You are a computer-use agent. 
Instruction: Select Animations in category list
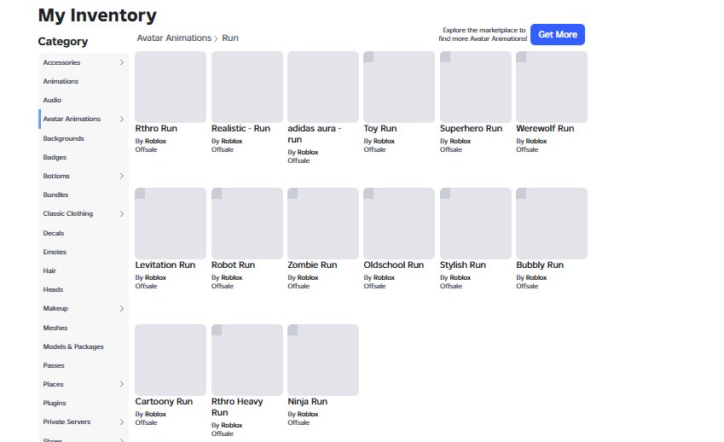click(x=61, y=81)
